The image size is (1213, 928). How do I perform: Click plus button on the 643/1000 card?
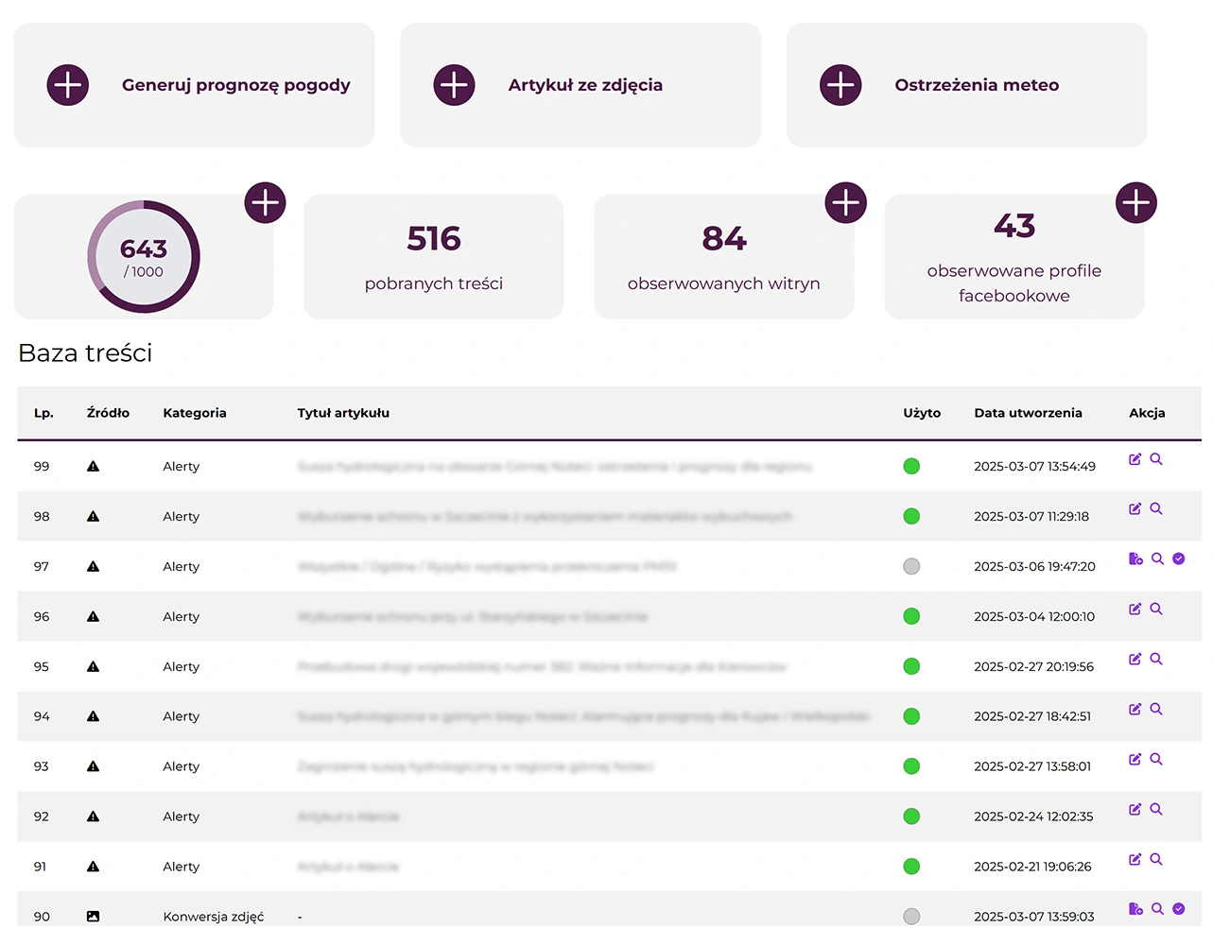pyautogui.click(x=266, y=202)
